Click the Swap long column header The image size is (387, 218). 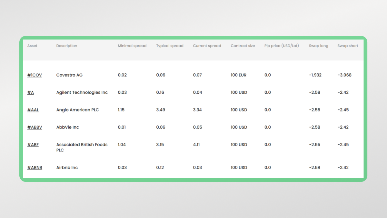(x=319, y=46)
